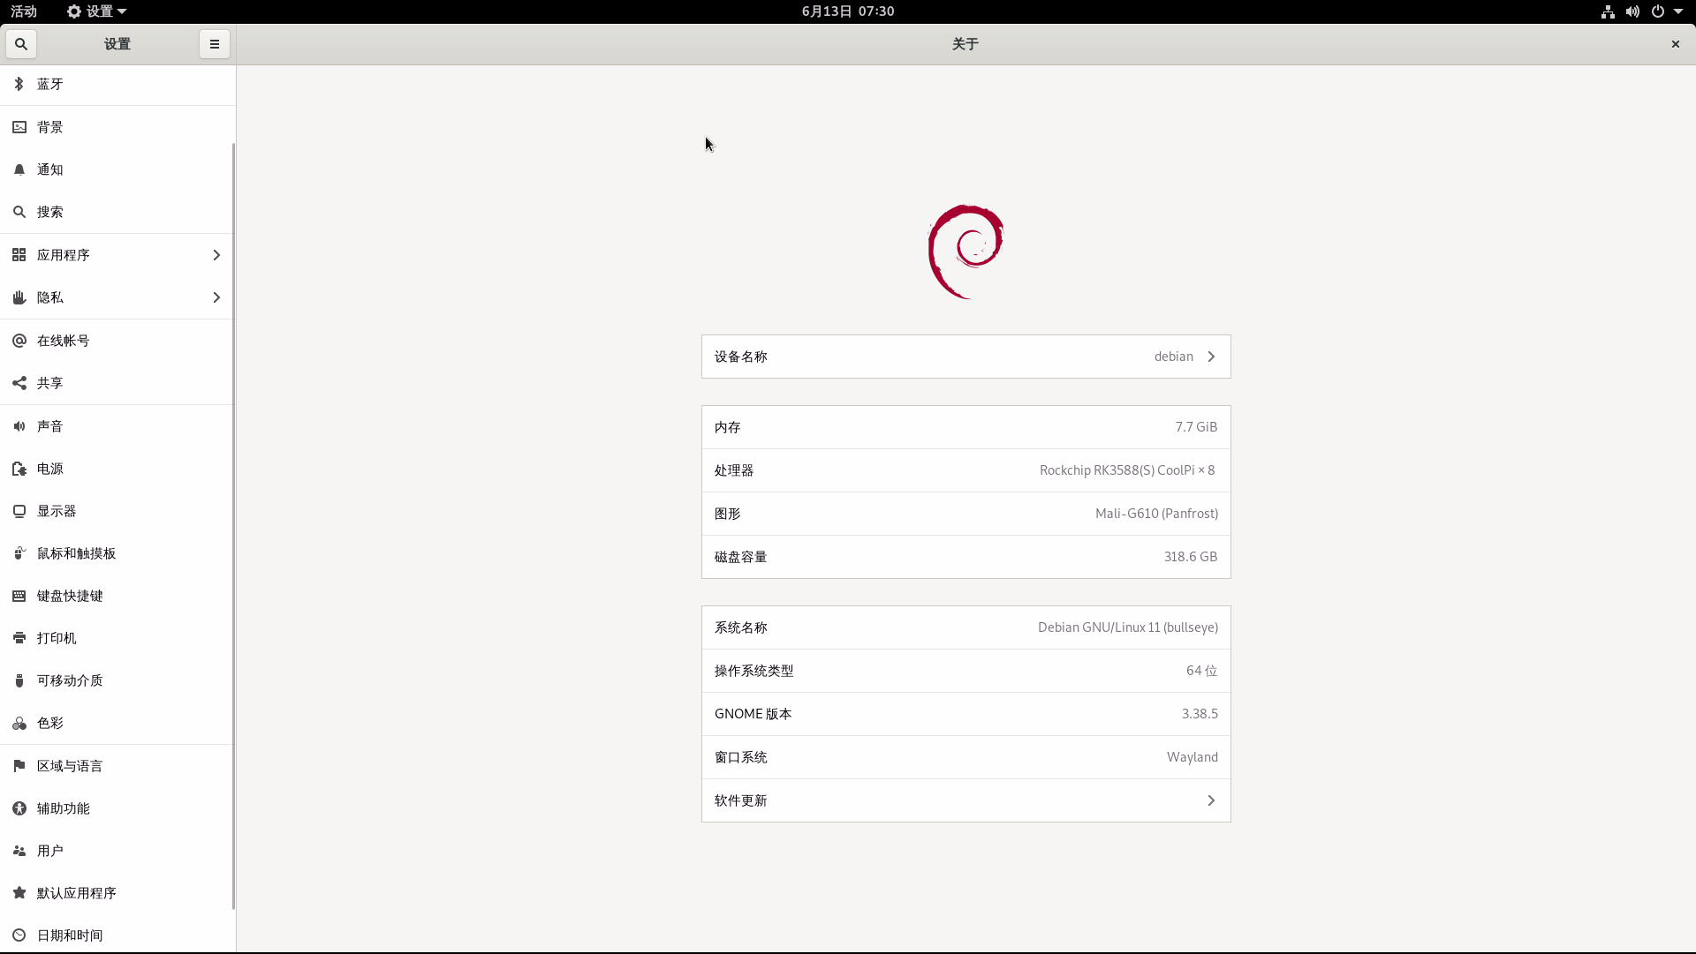The height and width of the screenshot is (954, 1696).
Task: Select 在线帐号 label in sidebar
Action: coord(64,341)
